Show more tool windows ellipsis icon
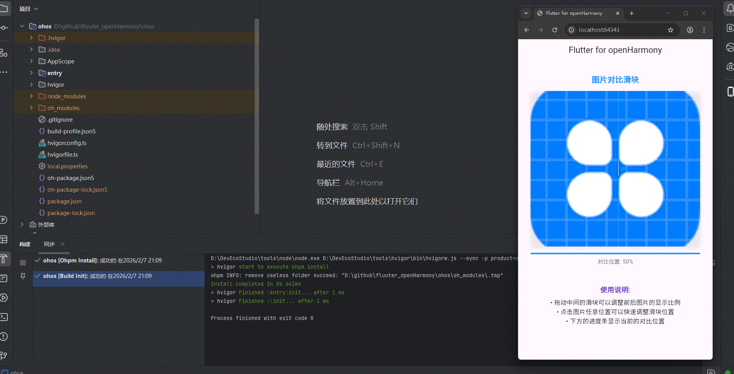The image size is (734, 374). [4, 72]
